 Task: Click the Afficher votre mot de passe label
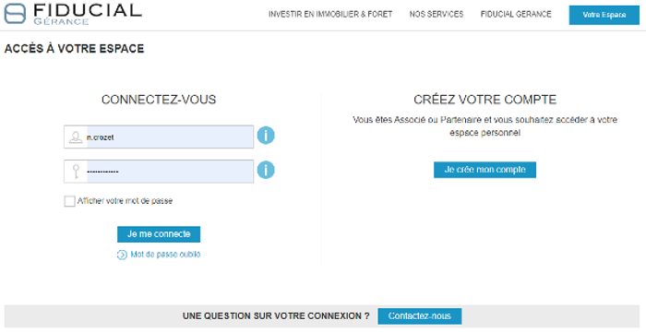(x=125, y=201)
